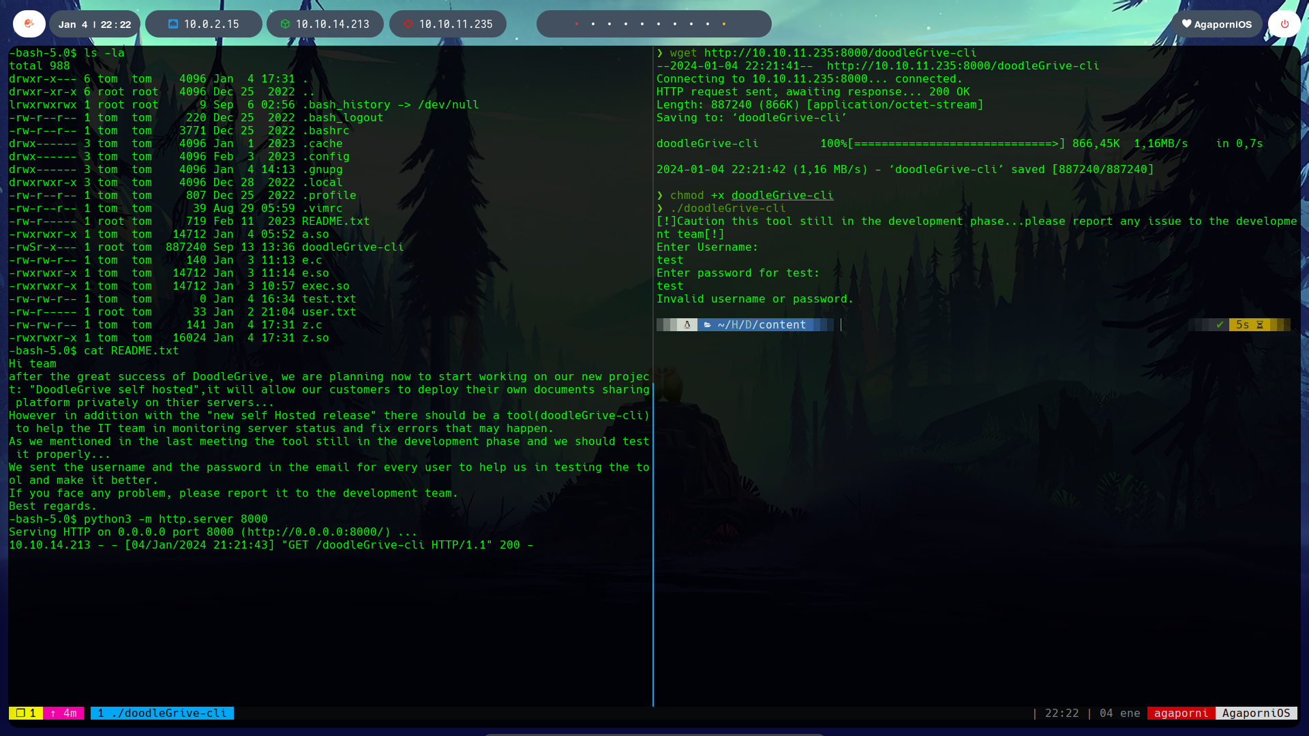
Task: Click the green checkmark status in prompt
Action: tap(1220, 325)
